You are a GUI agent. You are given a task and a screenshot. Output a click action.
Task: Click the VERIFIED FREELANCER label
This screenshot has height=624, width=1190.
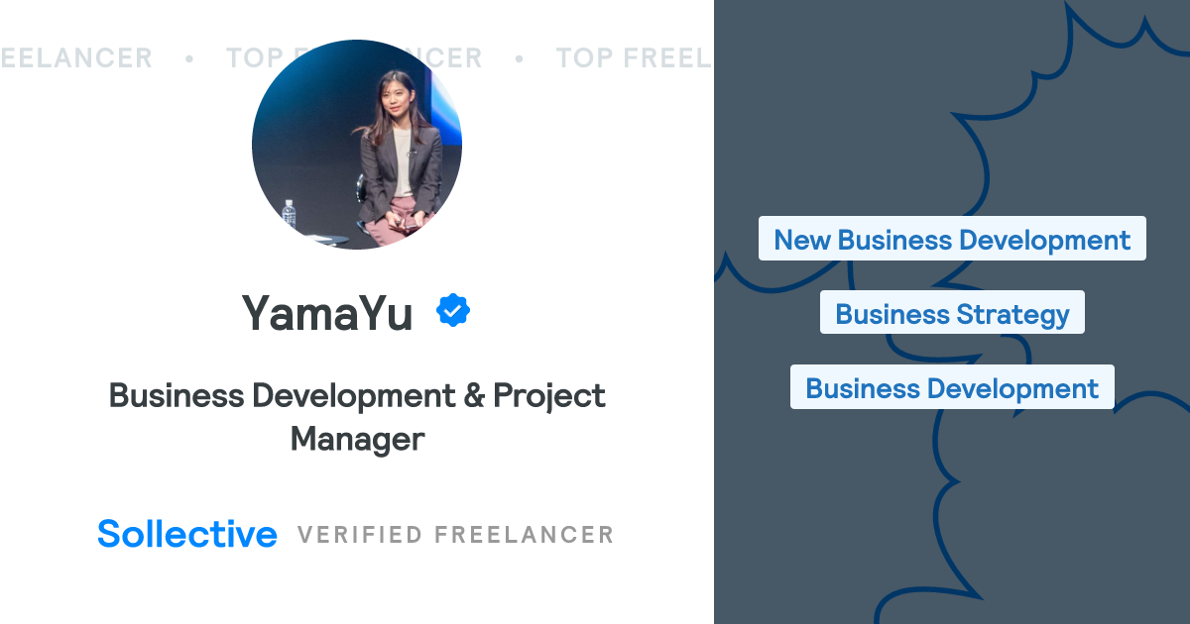(455, 535)
